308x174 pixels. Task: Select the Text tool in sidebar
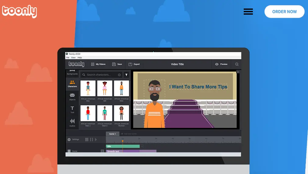click(x=72, y=110)
